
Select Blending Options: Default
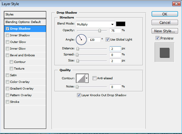coord(25,22)
